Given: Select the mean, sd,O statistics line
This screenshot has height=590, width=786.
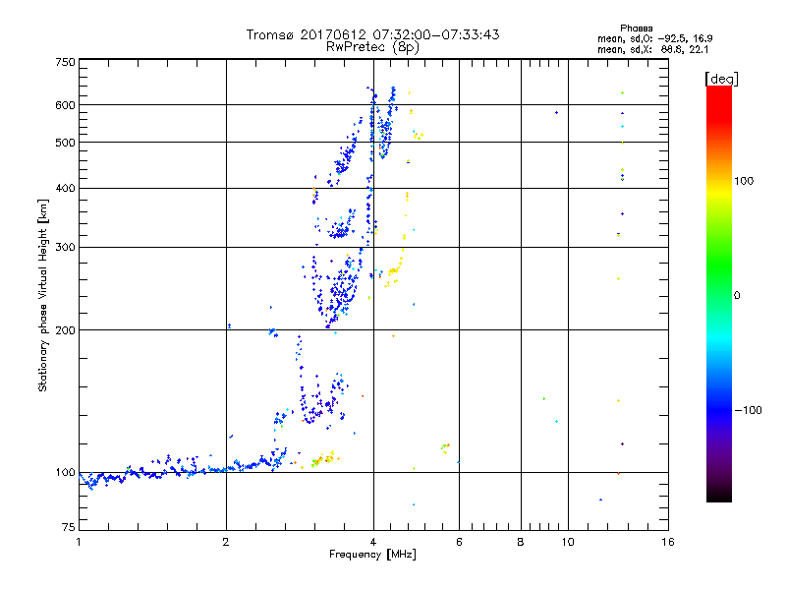Looking at the screenshot, I should click(640, 38).
